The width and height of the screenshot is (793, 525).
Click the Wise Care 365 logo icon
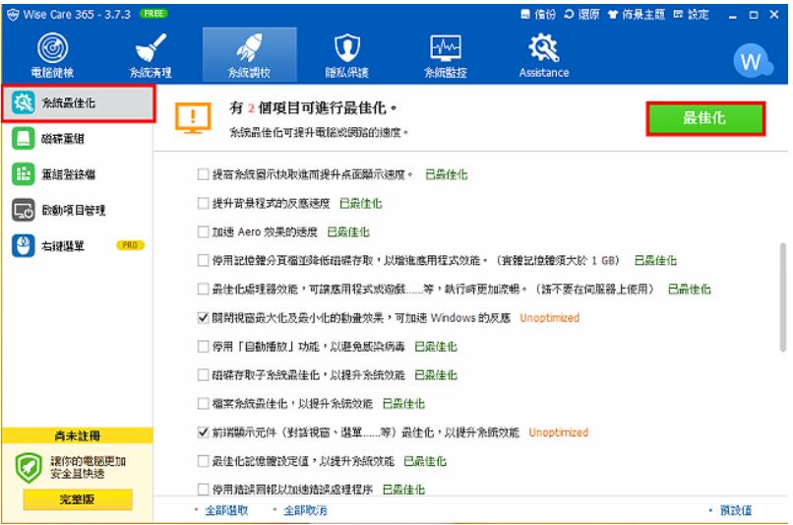[x=13, y=15]
